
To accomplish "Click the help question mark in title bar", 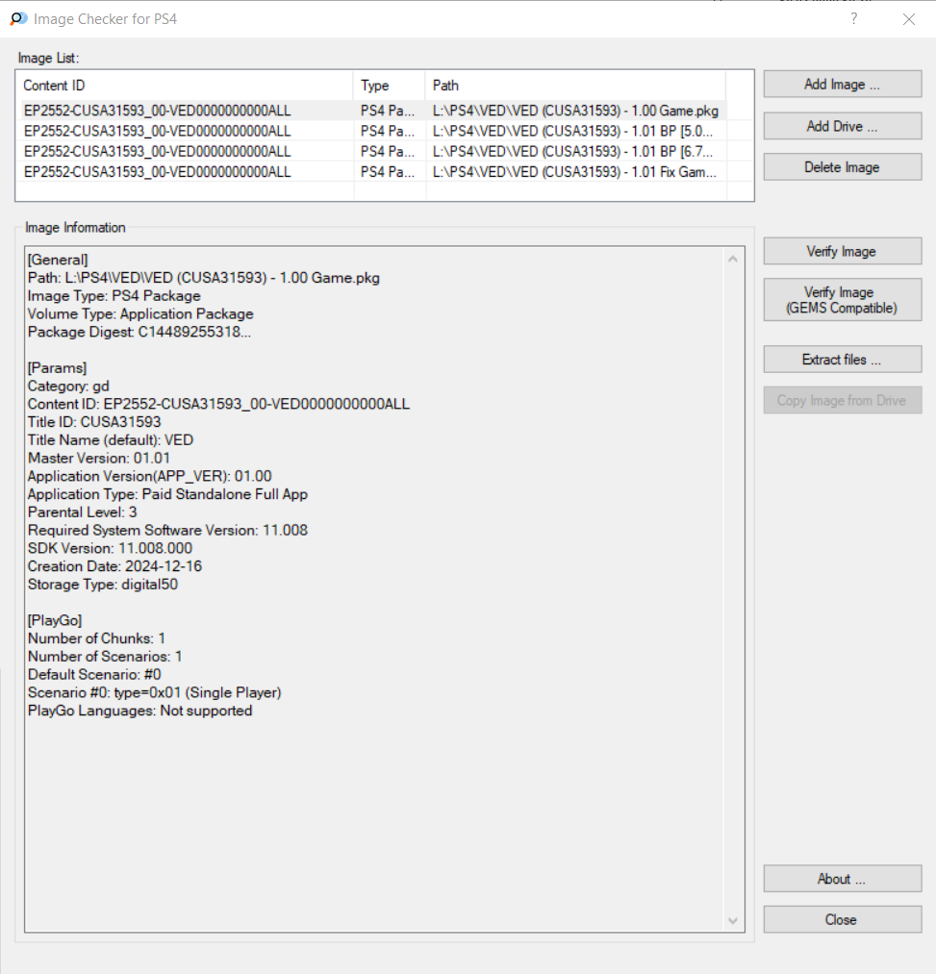I will (854, 18).
